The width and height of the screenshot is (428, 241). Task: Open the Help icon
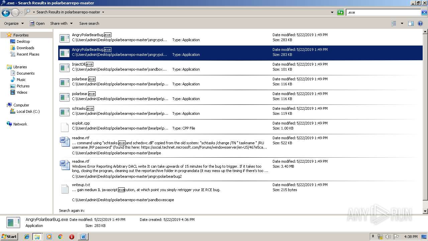[x=421, y=23]
